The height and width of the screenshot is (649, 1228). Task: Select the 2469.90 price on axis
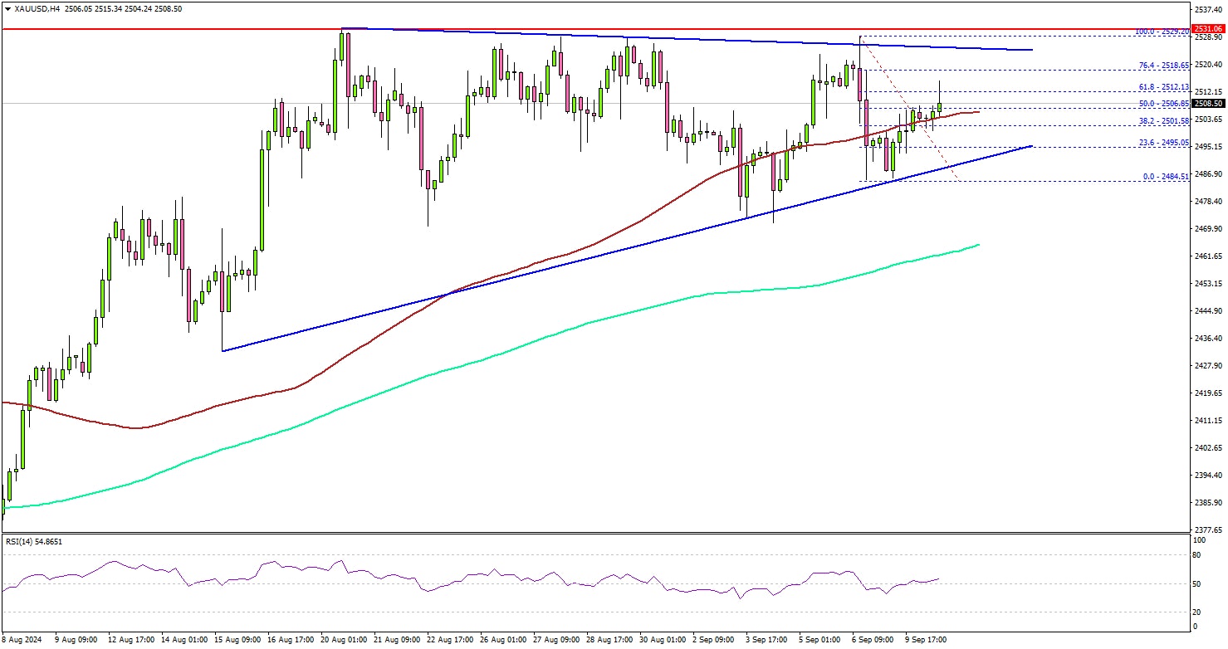click(1205, 228)
